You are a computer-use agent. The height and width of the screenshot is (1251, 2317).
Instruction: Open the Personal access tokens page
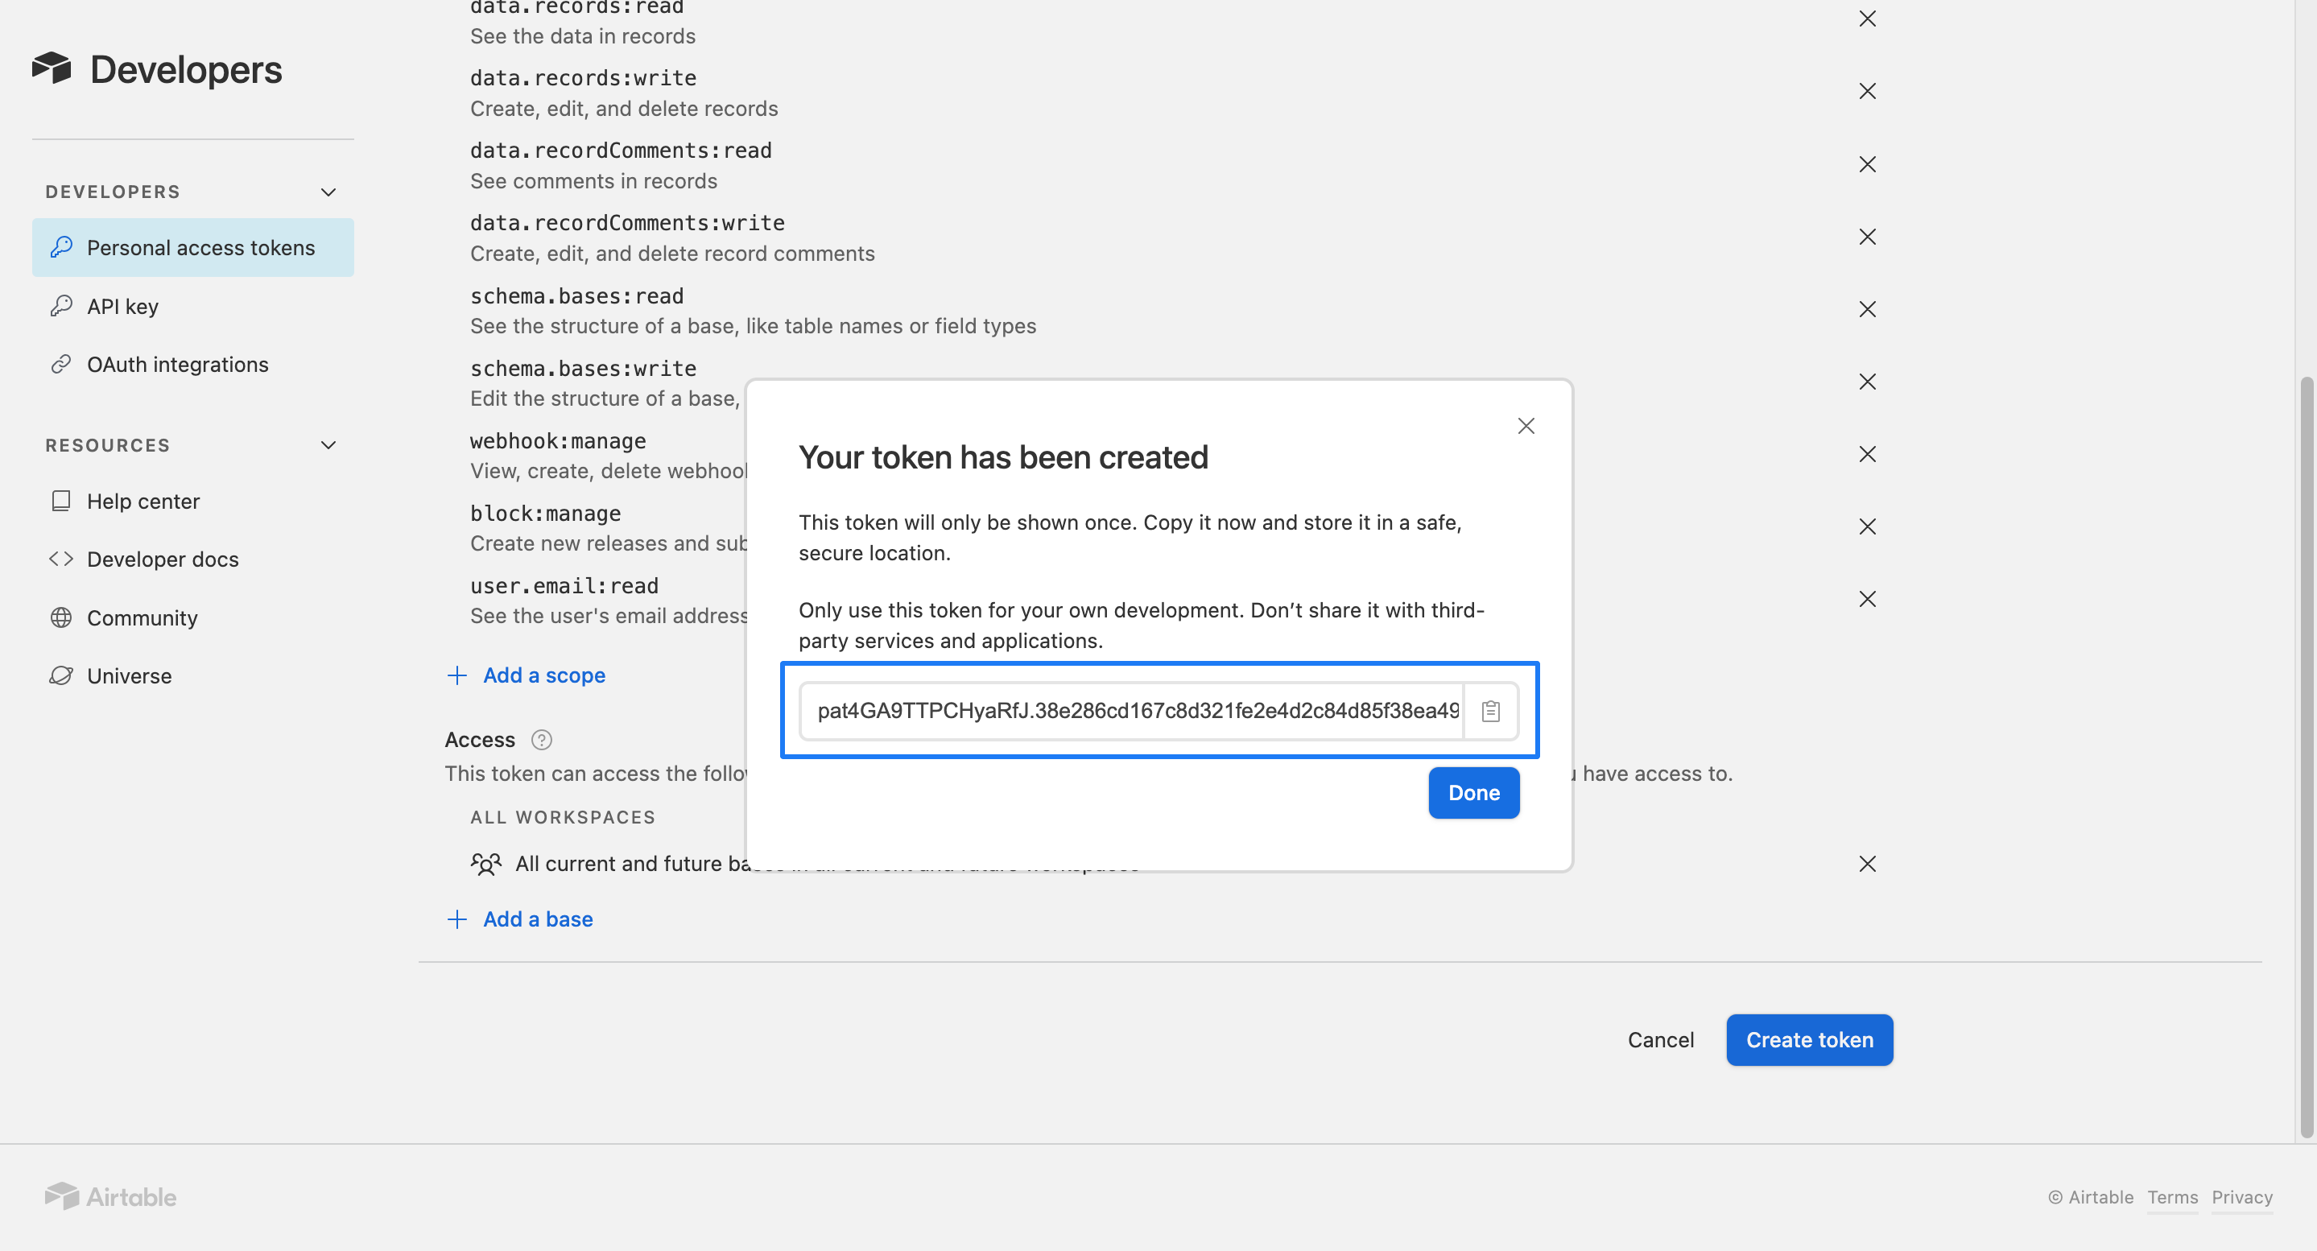pyautogui.click(x=201, y=247)
